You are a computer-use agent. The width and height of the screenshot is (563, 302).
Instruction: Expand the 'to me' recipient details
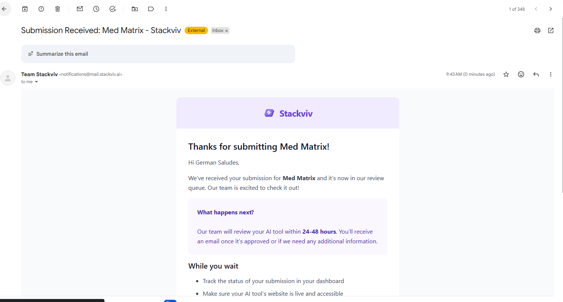point(36,82)
